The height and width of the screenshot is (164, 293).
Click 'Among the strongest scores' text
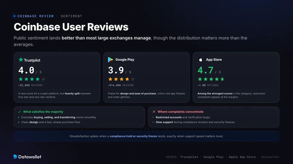(x=215, y=93)
